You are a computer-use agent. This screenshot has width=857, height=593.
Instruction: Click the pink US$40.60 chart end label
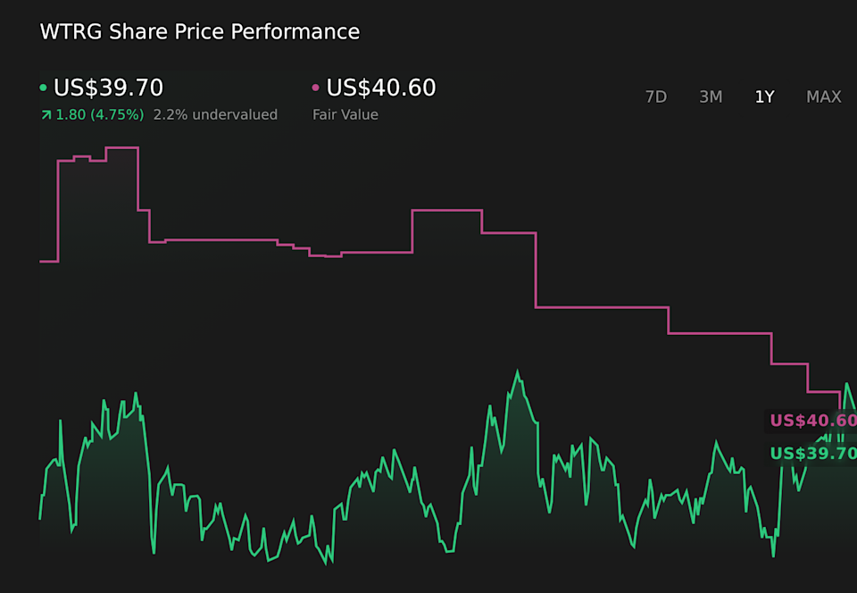point(811,421)
